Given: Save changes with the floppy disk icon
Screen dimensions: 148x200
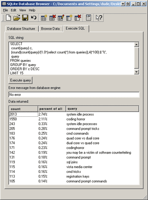Looking at the screenshot, I should pos(25,18).
